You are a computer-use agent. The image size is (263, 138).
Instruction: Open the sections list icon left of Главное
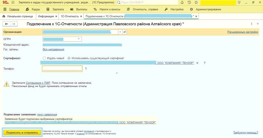5,10
